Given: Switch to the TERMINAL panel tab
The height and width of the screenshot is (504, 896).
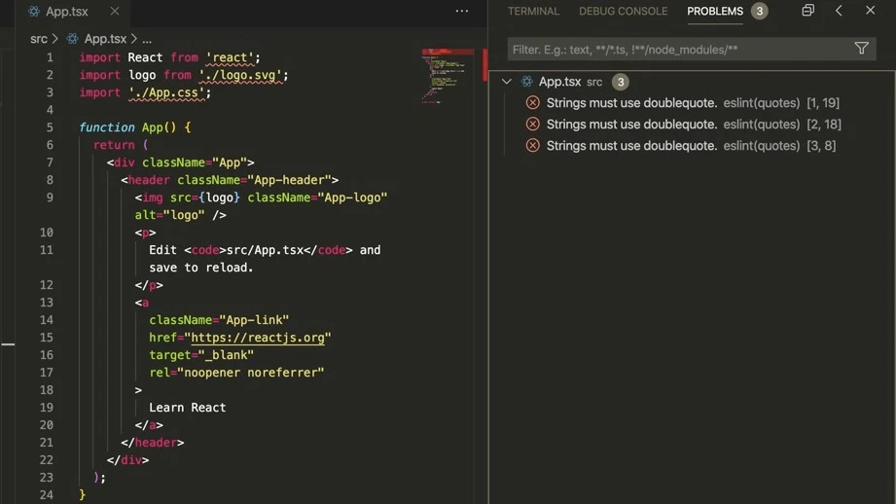Looking at the screenshot, I should (x=533, y=11).
